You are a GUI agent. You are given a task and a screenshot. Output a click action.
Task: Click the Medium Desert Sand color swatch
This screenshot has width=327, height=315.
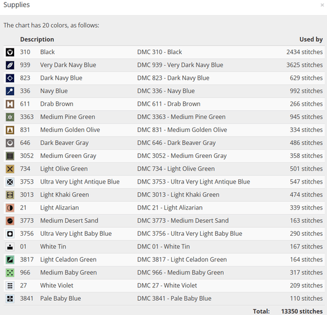[10, 220]
